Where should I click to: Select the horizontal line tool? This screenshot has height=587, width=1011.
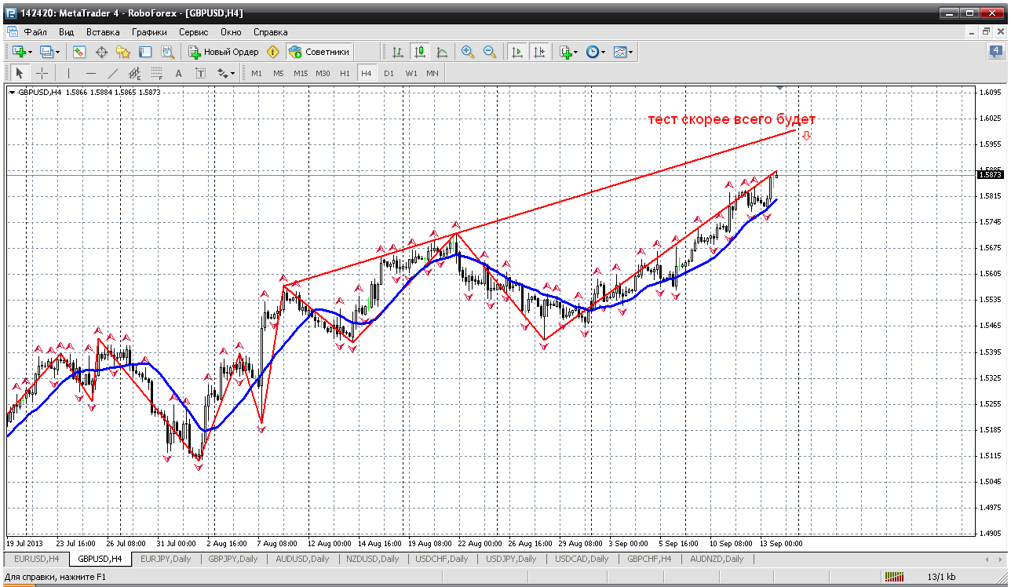coord(90,73)
